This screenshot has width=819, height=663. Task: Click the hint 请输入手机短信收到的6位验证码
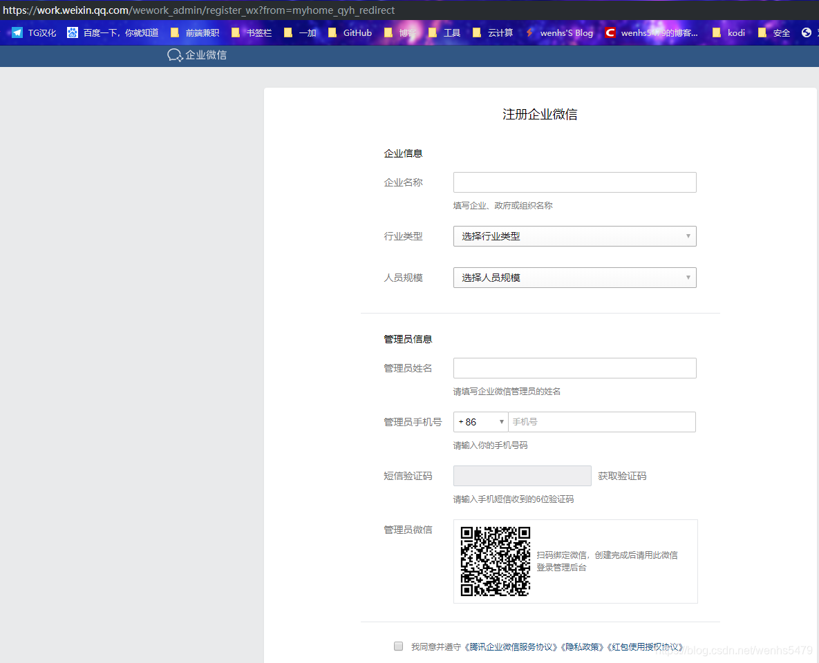(x=513, y=499)
